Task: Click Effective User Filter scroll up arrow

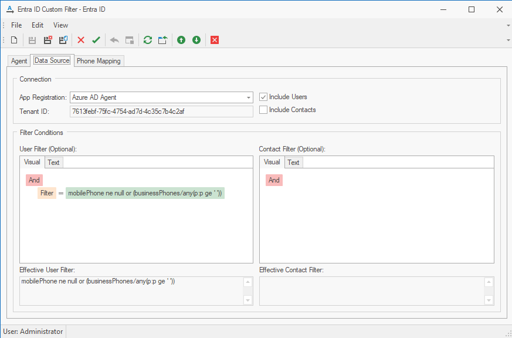Action: click(x=248, y=282)
